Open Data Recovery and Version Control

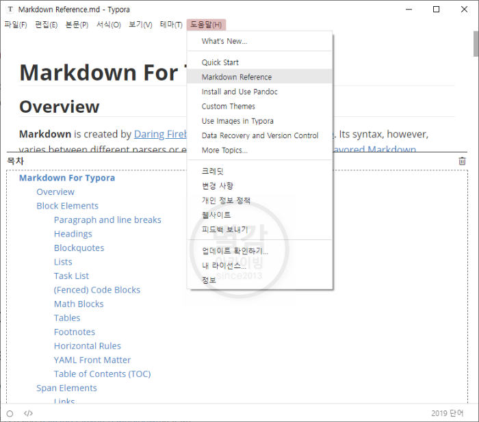click(259, 135)
